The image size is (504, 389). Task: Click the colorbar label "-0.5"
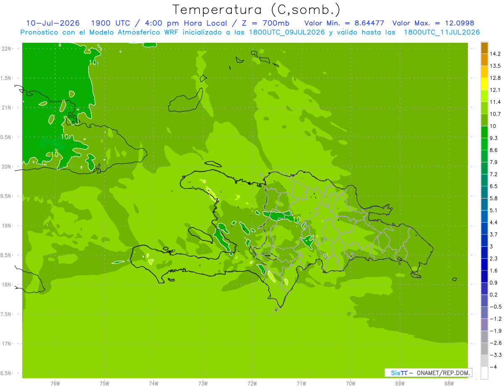tap(496, 307)
